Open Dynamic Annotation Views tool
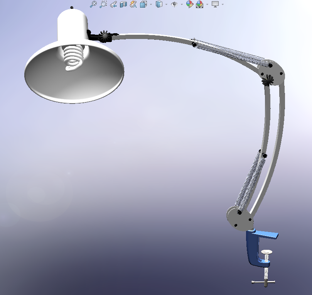Image resolution: width=312 pixels, height=295 pixels. click(x=133, y=4)
